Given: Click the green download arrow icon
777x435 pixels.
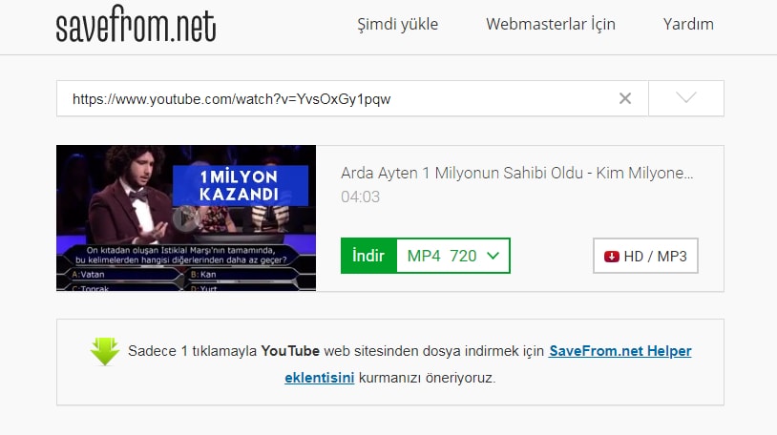Looking at the screenshot, I should point(105,351).
